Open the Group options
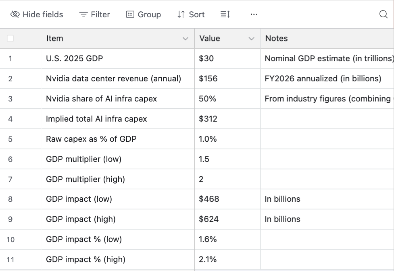Viewport: 394px width, 271px height. tap(143, 14)
